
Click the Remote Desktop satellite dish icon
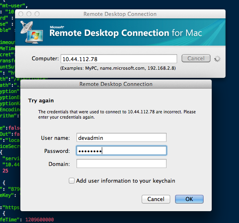point(32,32)
